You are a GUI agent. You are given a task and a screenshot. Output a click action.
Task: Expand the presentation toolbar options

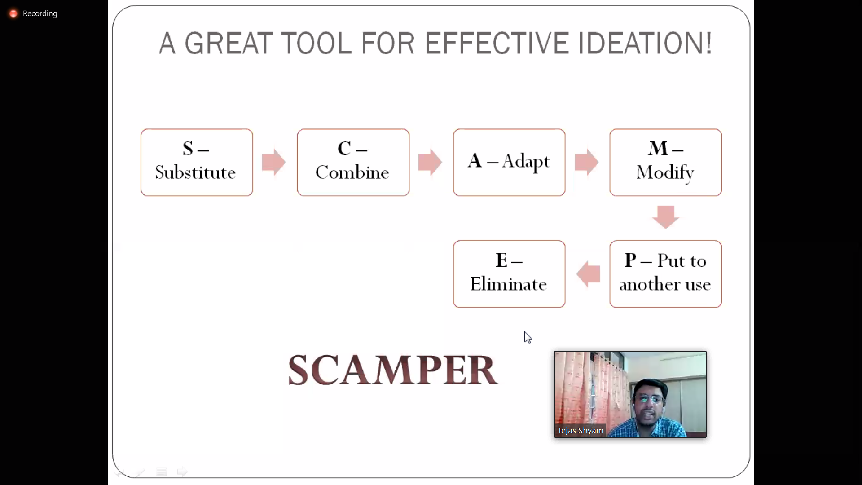(x=161, y=472)
